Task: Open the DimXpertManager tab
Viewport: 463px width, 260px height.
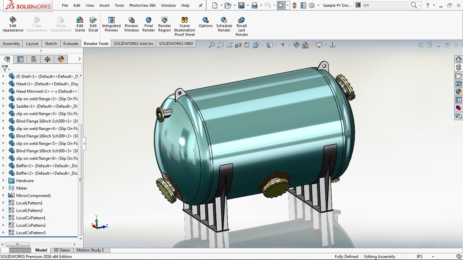Action: 47,59
